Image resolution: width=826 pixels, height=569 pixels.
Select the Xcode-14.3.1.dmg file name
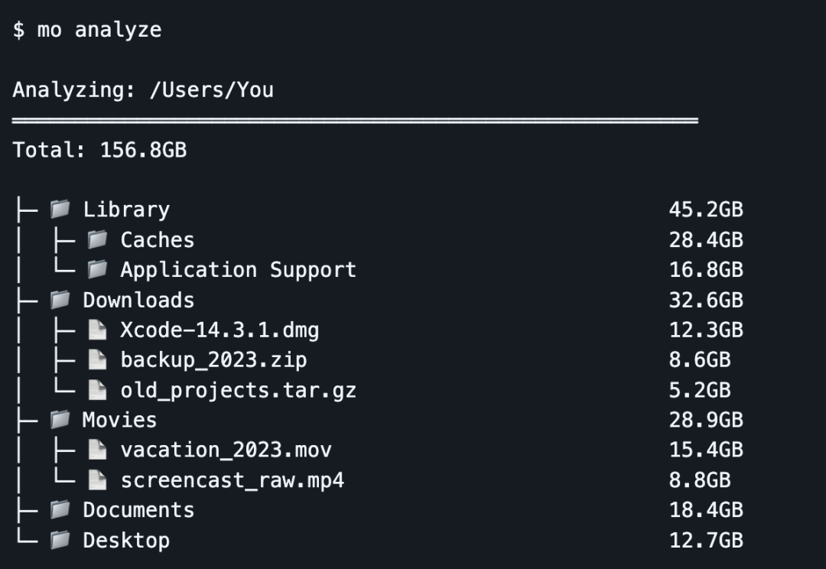[x=220, y=330]
